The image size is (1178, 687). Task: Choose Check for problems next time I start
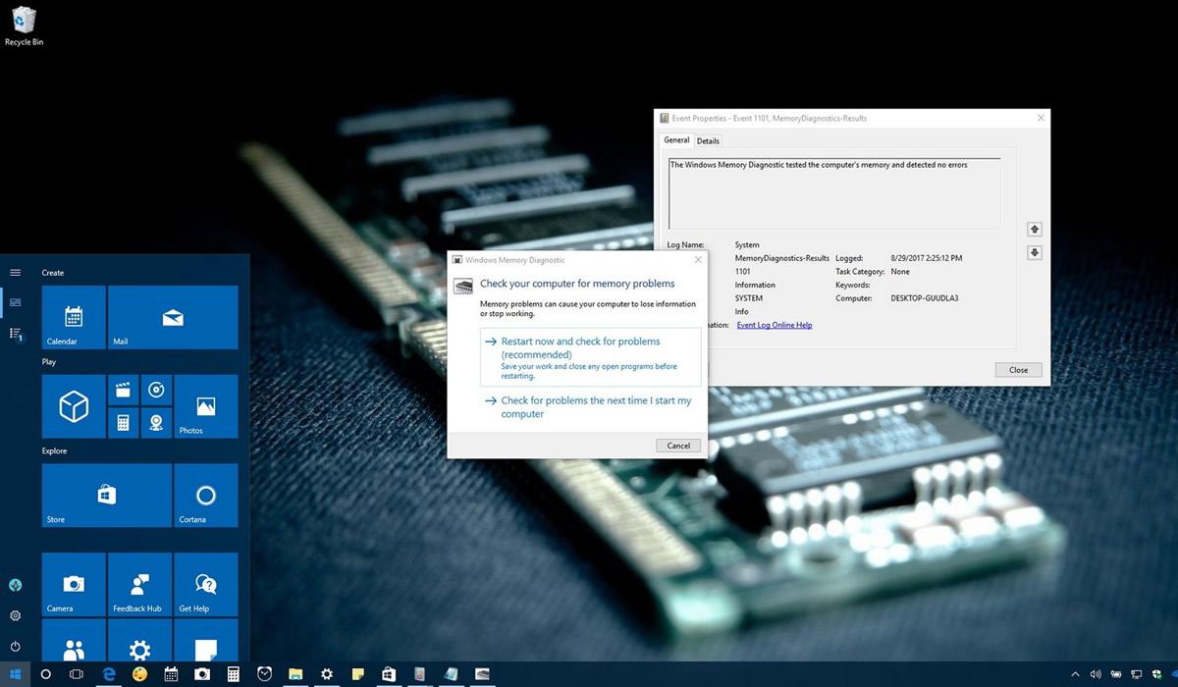[x=591, y=407]
